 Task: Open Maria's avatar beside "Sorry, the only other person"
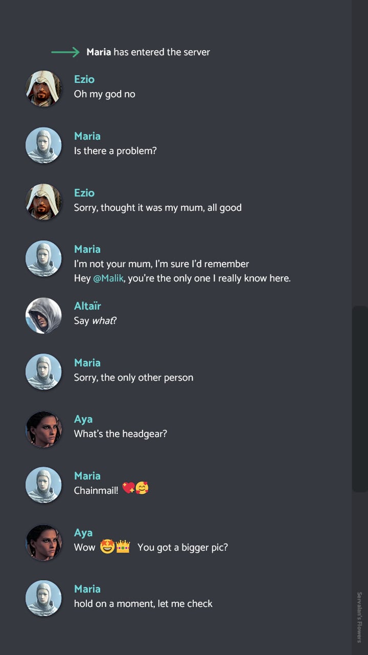[43, 372]
